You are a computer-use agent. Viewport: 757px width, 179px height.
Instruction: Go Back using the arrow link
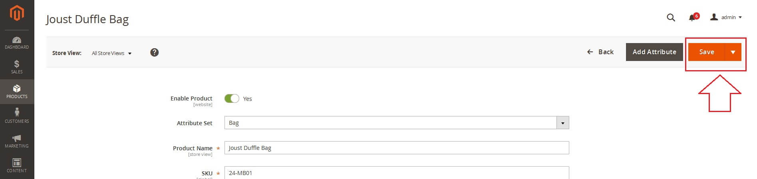point(600,52)
